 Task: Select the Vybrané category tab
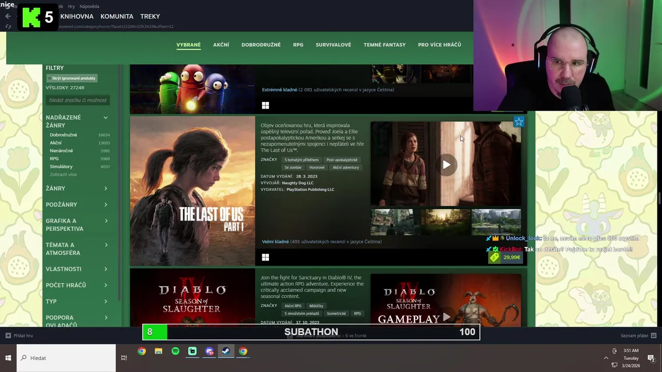coord(188,45)
